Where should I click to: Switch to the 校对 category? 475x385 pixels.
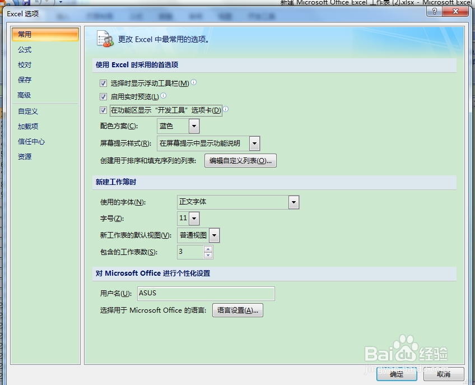[x=45, y=65]
